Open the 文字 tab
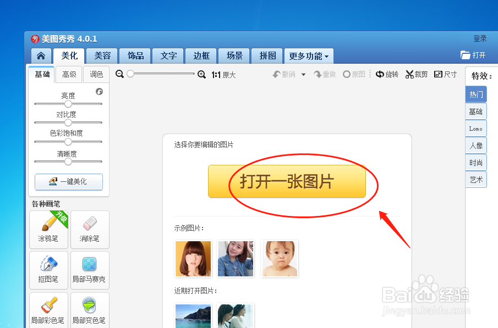Image resolution: width=498 pixels, height=328 pixels. click(168, 56)
